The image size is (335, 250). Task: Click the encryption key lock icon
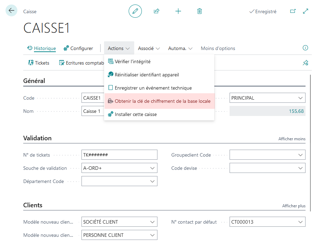coord(111,101)
